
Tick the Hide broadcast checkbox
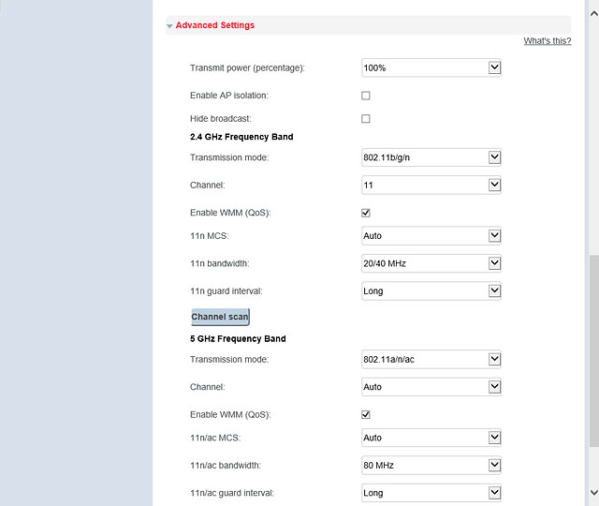pos(366,119)
